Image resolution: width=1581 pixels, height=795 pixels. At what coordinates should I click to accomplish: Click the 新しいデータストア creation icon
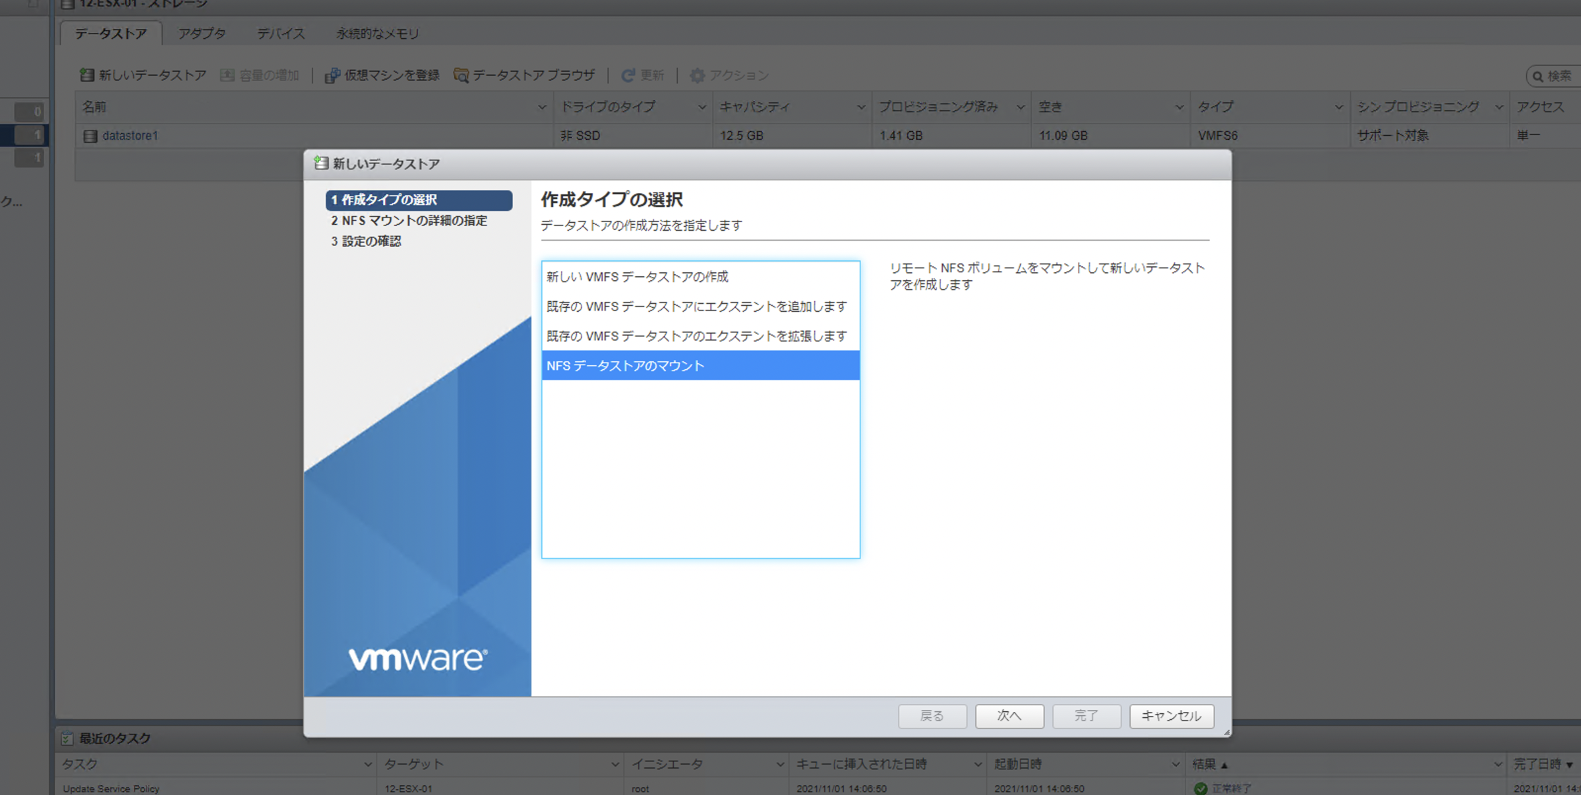click(x=86, y=74)
